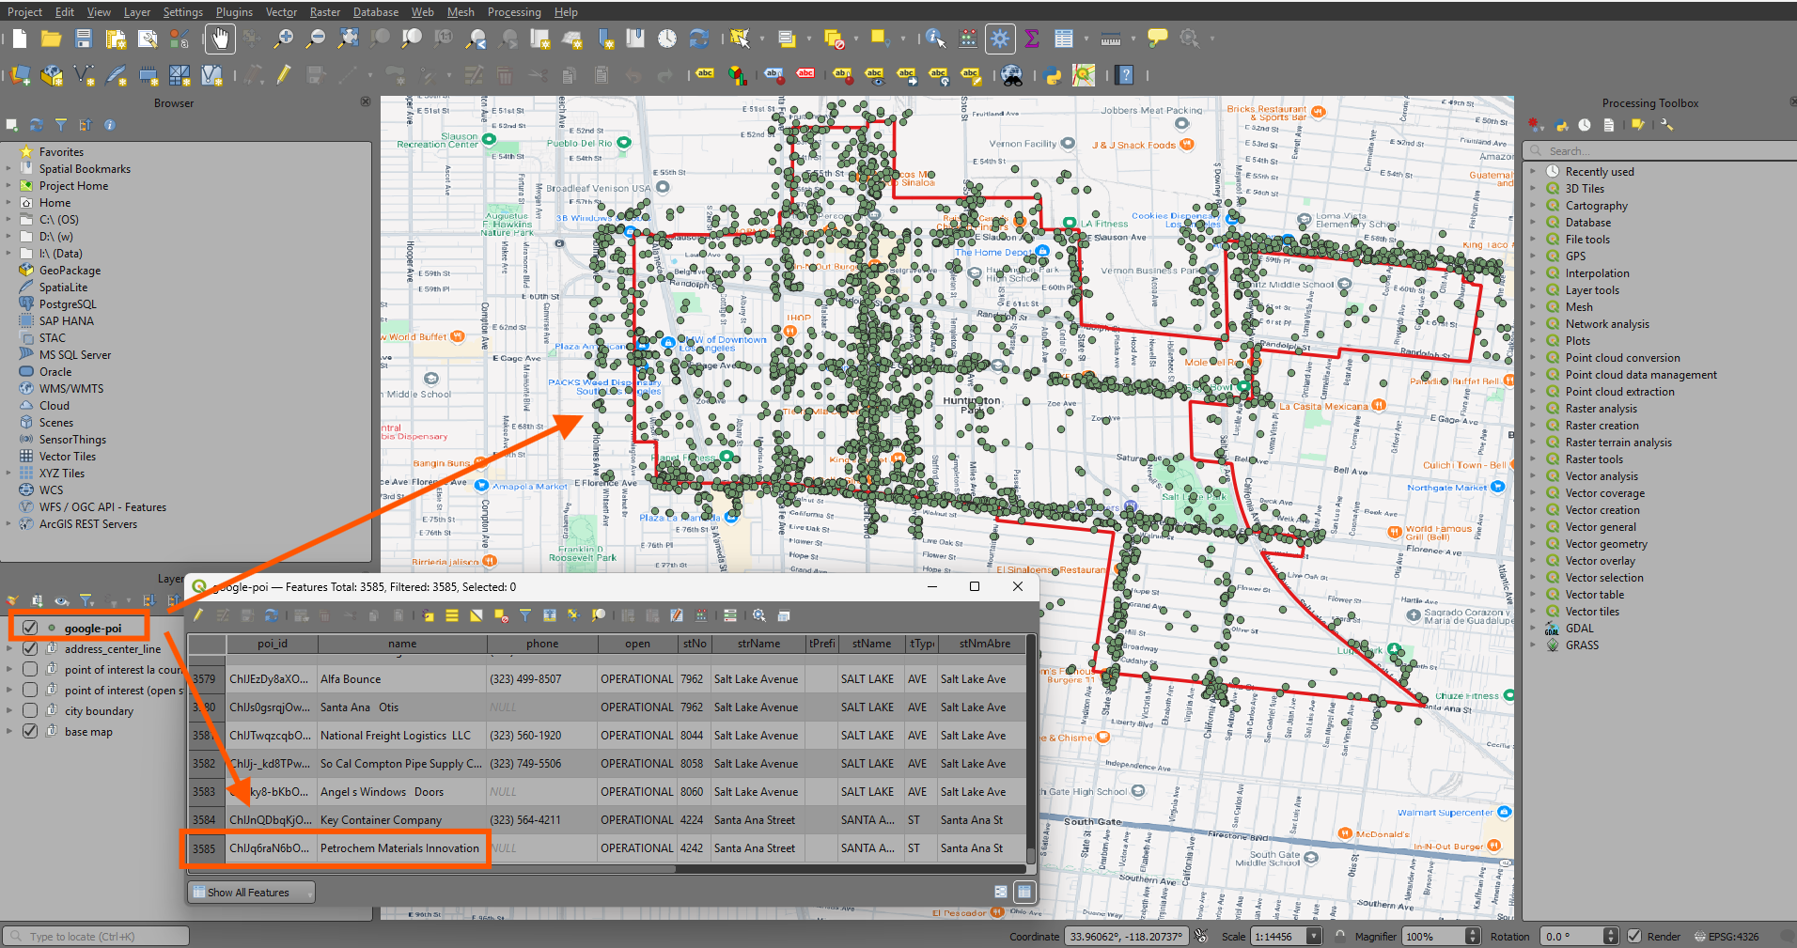
Task: Open a project via the yellow folder icon
Action: tap(52, 39)
